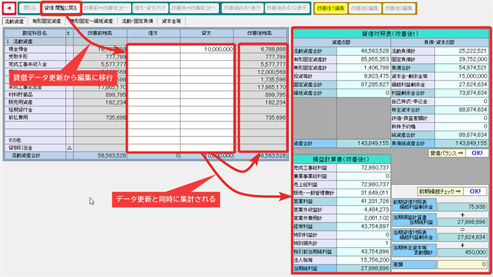Screen dimensions: 493x277
Task: Select the 改善後2編集 mode button
Action: (x=365, y=9)
